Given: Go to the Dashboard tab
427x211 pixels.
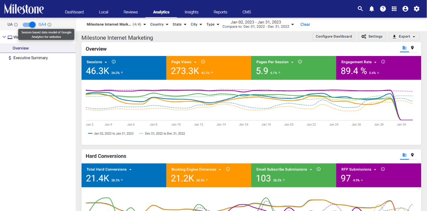Looking at the screenshot, I should tap(74, 12).
